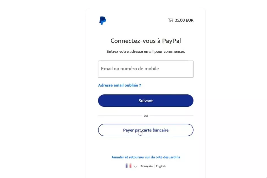This screenshot has width=267, height=178.
Task: Click the PayPal logo
Action: coord(103,21)
